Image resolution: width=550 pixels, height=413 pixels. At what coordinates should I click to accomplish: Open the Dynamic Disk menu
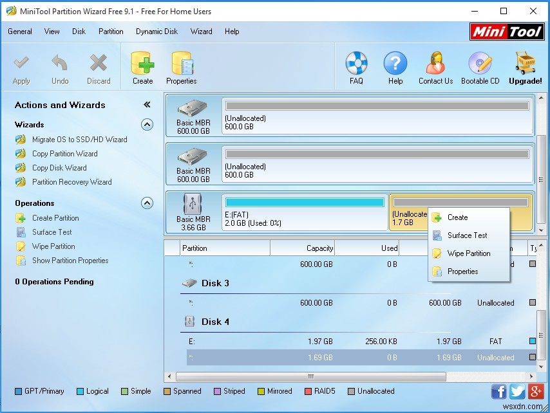tap(156, 31)
